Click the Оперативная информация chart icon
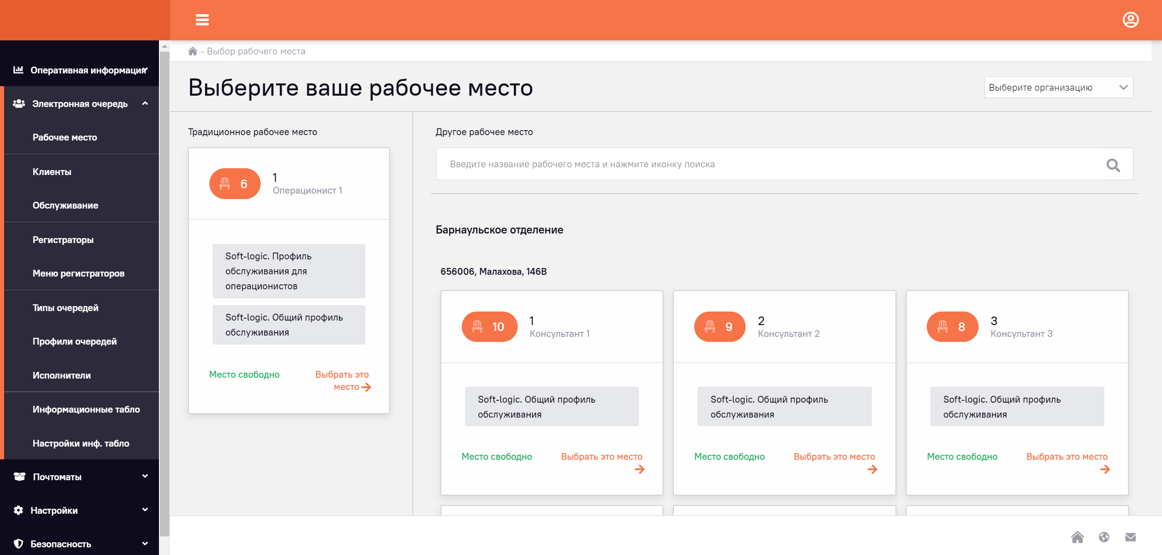Image resolution: width=1162 pixels, height=555 pixels. 18,70
